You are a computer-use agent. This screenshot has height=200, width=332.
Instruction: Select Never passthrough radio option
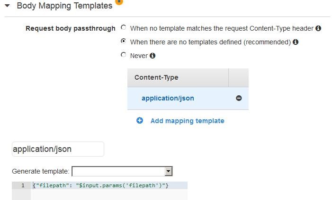tap(124, 55)
